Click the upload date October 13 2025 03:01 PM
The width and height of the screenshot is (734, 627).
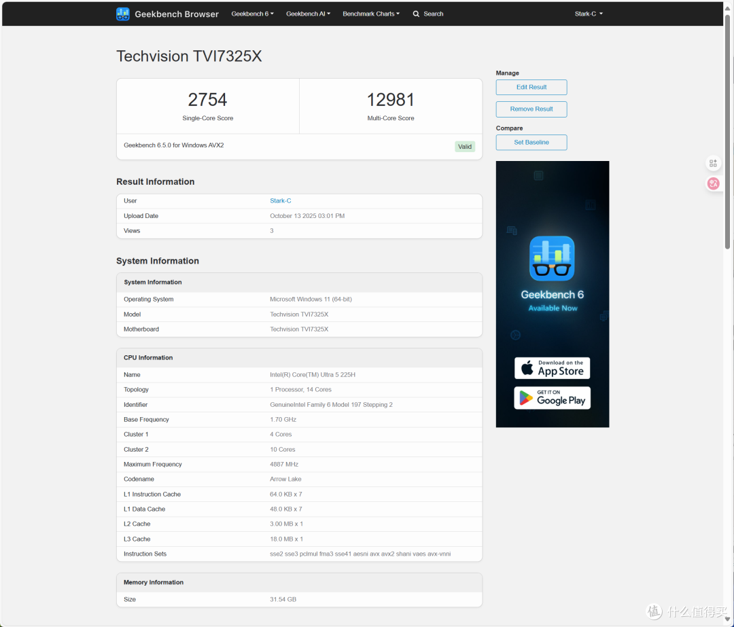(307, 216)
